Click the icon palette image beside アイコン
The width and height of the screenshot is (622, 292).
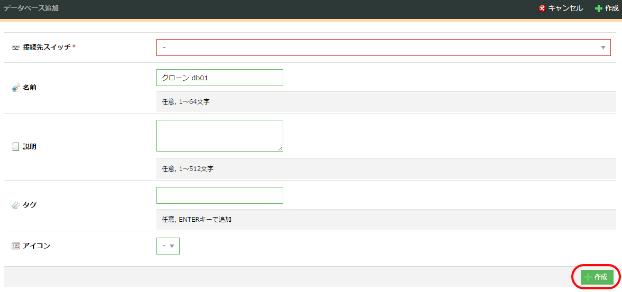[x=15, y=246]
